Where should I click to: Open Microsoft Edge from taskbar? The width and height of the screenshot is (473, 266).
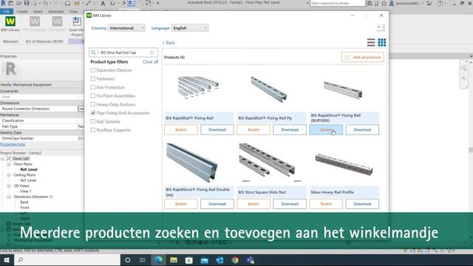(x=158, y=260)
